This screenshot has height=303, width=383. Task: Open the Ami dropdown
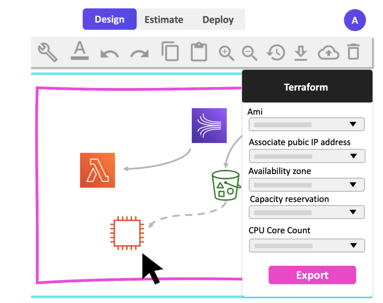tap(307, 124)
